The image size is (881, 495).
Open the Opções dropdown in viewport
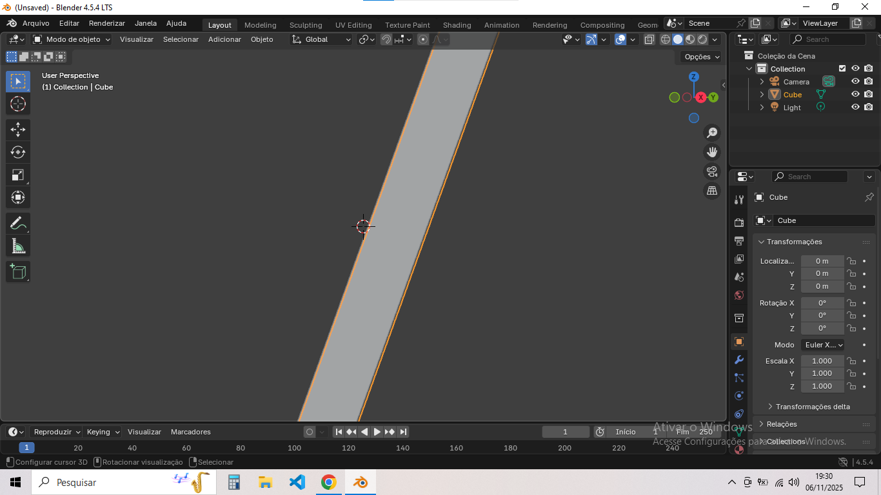tap(702, 57)
